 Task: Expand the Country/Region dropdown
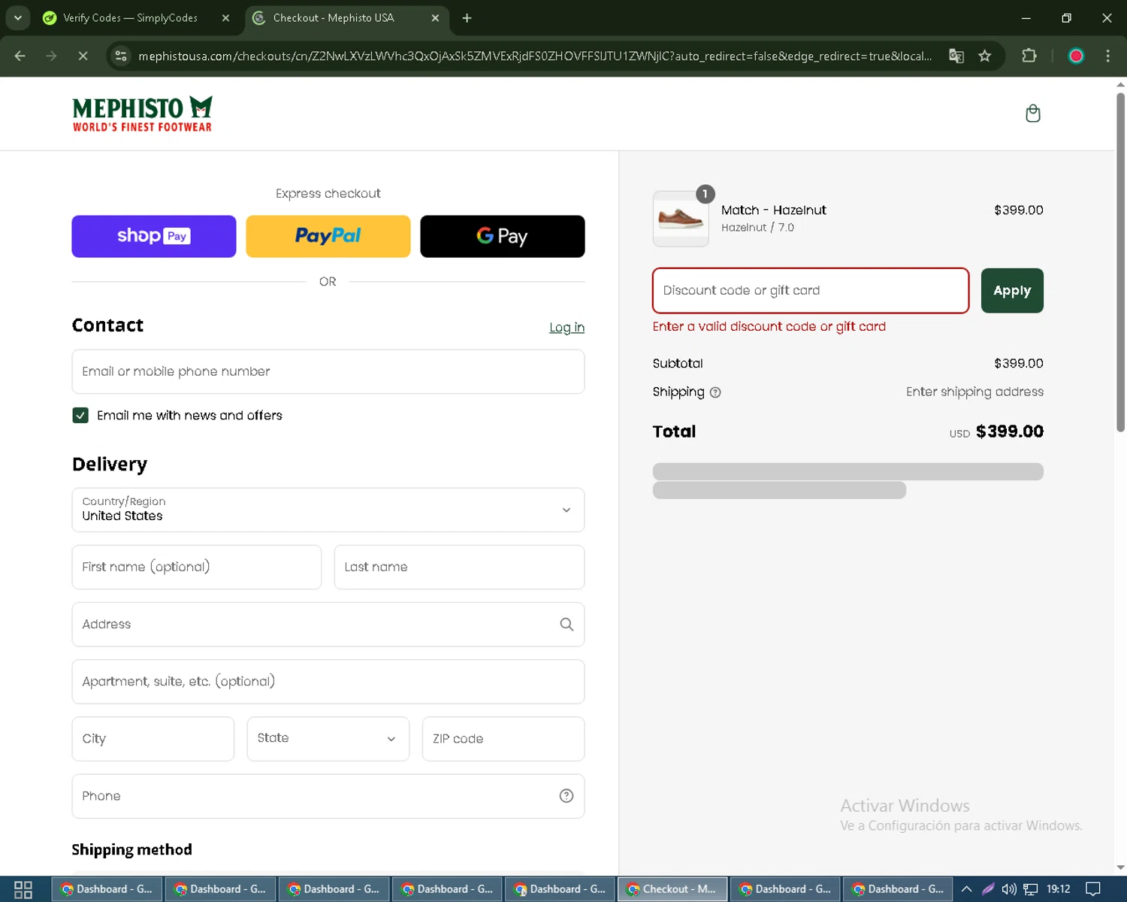328,510
